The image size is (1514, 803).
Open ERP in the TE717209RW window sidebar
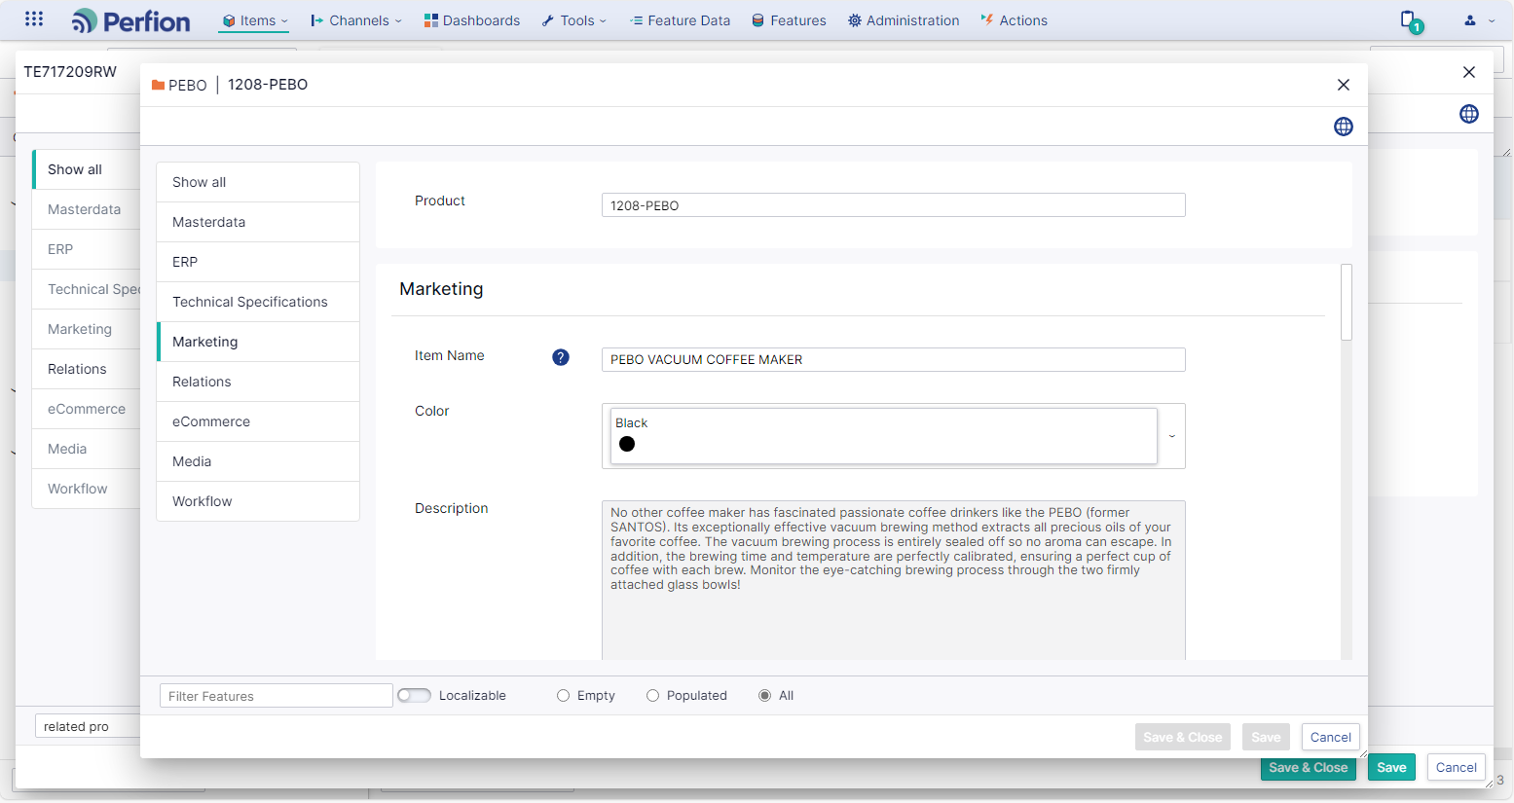point(87,249)
